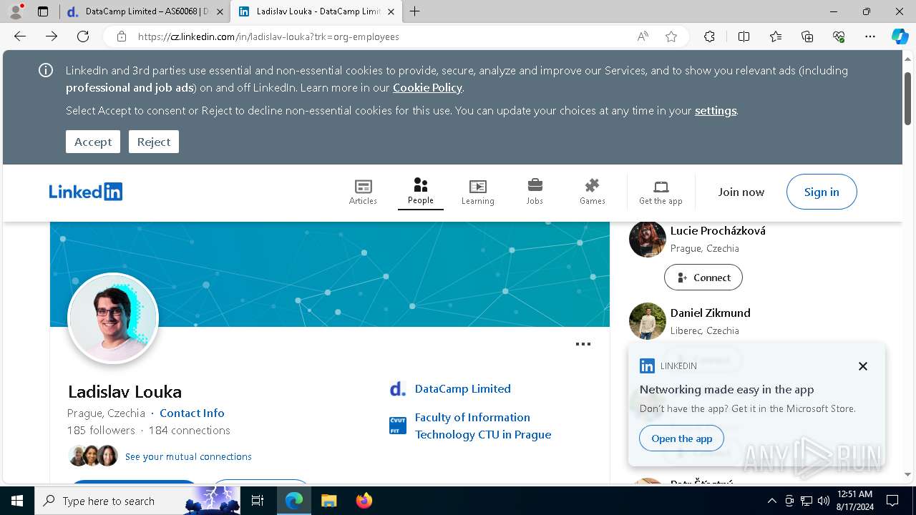Viewport: 916px width, 515px height.
Task: Open browser Extensions puzzle icon
Action: tap(709, 36)
